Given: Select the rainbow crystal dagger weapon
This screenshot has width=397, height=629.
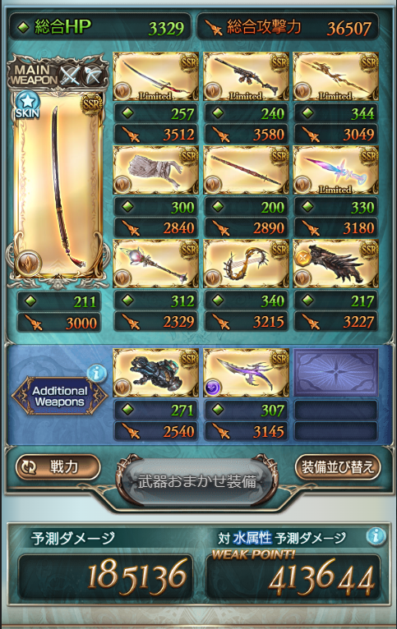Looking at the screenshot, I should coord(335,170).
